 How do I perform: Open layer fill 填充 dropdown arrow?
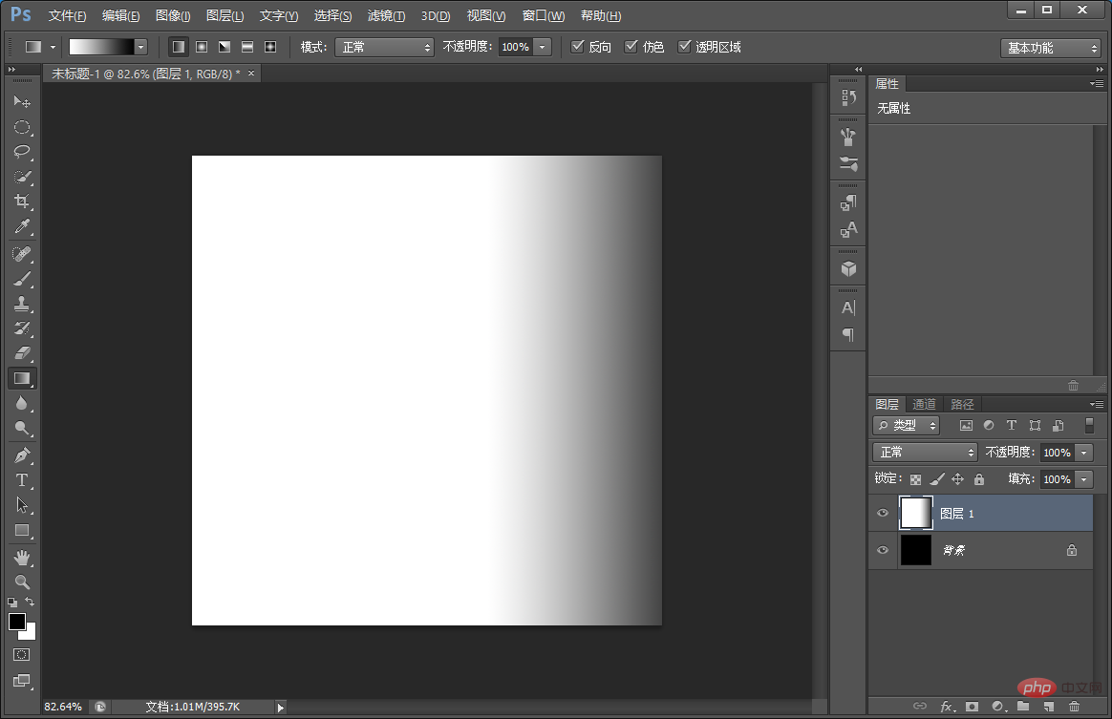click(x=1083, y=479)
